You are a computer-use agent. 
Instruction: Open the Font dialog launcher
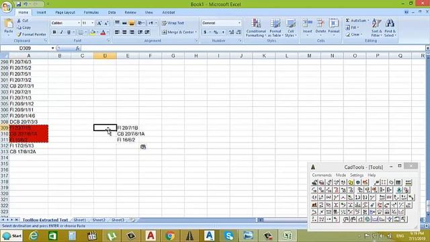coord(109,40)
